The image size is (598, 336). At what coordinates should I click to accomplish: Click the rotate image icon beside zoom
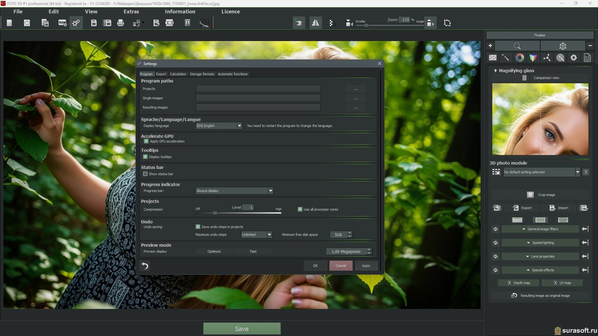click(x=447, y=23)
